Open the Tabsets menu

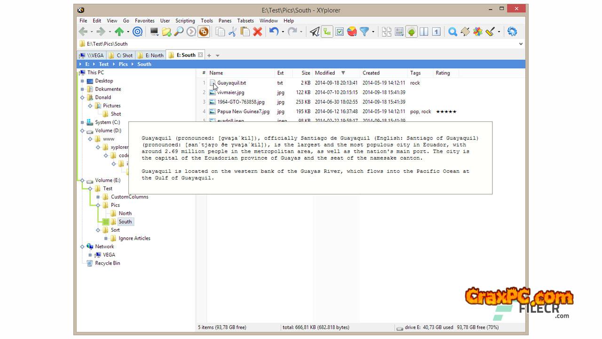245,21
